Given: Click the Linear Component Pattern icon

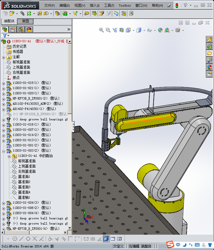Looking at the screenshot, I should 29,13.
